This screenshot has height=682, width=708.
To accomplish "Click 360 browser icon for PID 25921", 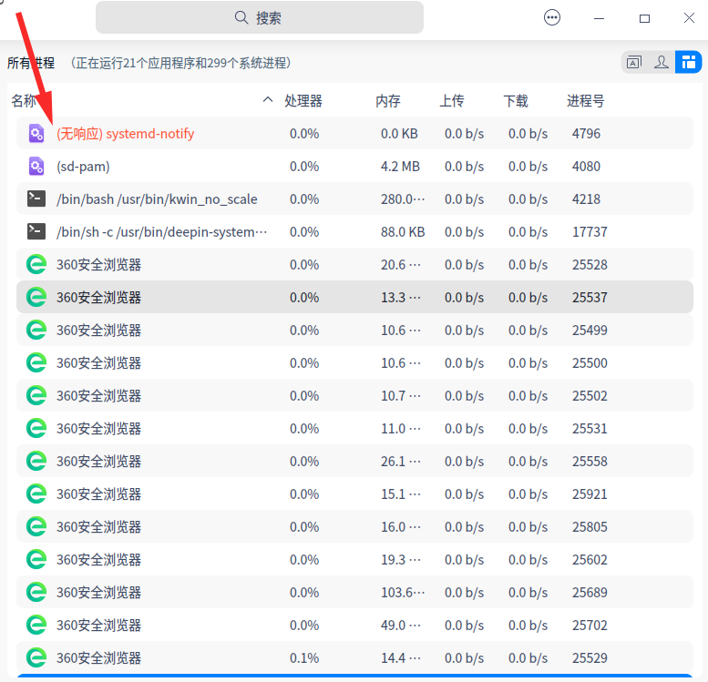I will [x=36, y=494].
